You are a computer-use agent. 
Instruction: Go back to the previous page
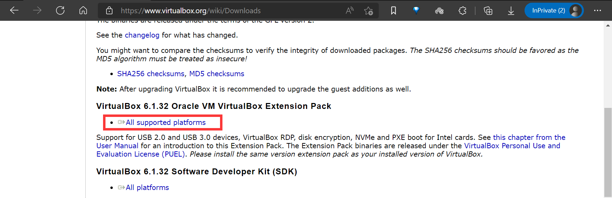click(14, 10)
